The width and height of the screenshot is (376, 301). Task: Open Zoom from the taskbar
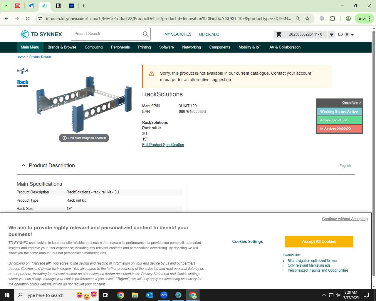[x=164, y=295]
